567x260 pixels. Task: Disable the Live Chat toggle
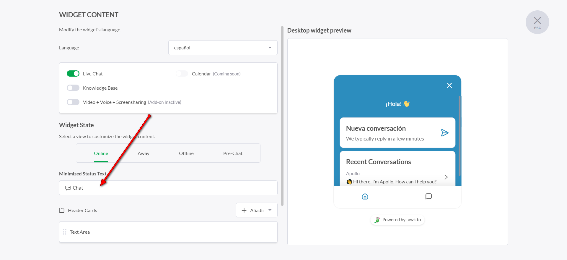pyautogui.click(x=73, y=74)
